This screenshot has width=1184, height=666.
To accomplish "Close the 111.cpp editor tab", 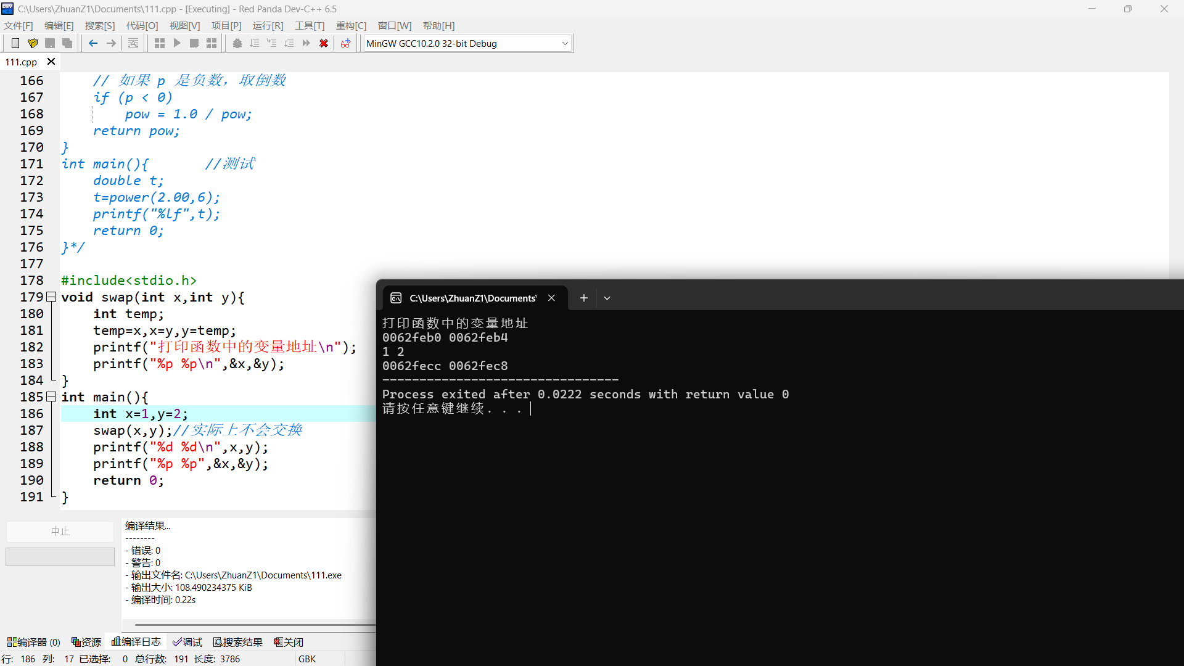I will (x=51, y=62).
